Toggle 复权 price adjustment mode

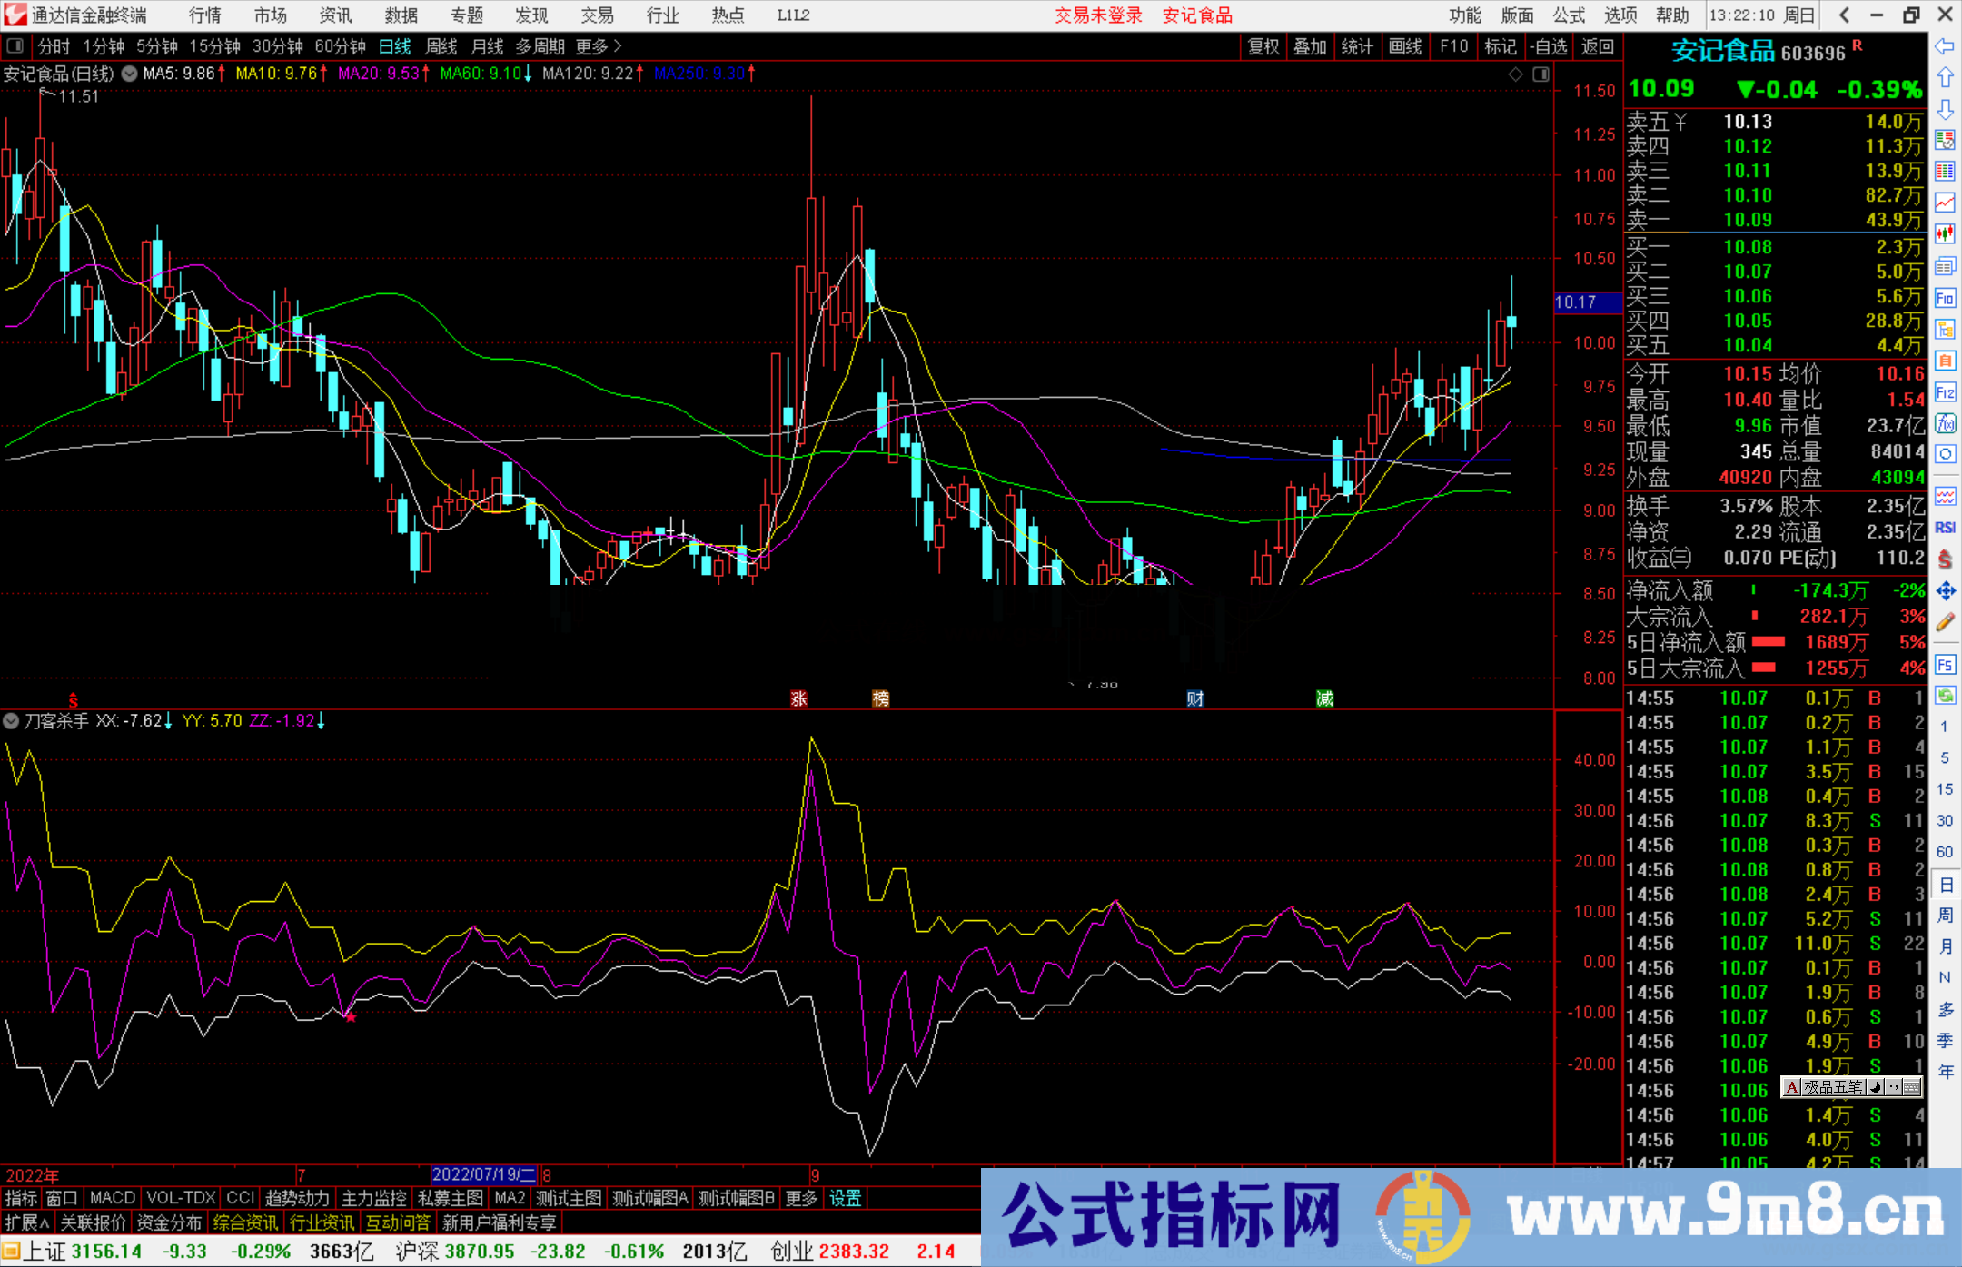pyautogui.click(x=1263, y=46)
